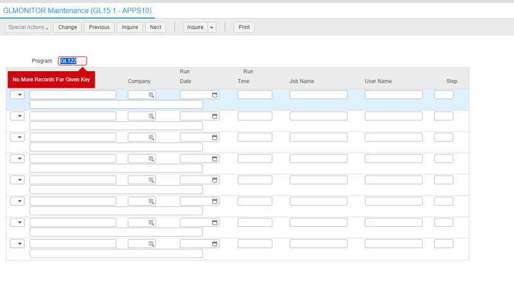The image size is (514, 282).
Task: Open Company lookup icon in fourth row
Action: [151, 159]
